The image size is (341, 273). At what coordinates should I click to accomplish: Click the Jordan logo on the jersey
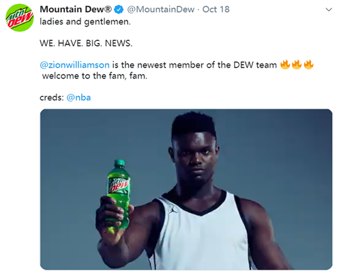172,210
